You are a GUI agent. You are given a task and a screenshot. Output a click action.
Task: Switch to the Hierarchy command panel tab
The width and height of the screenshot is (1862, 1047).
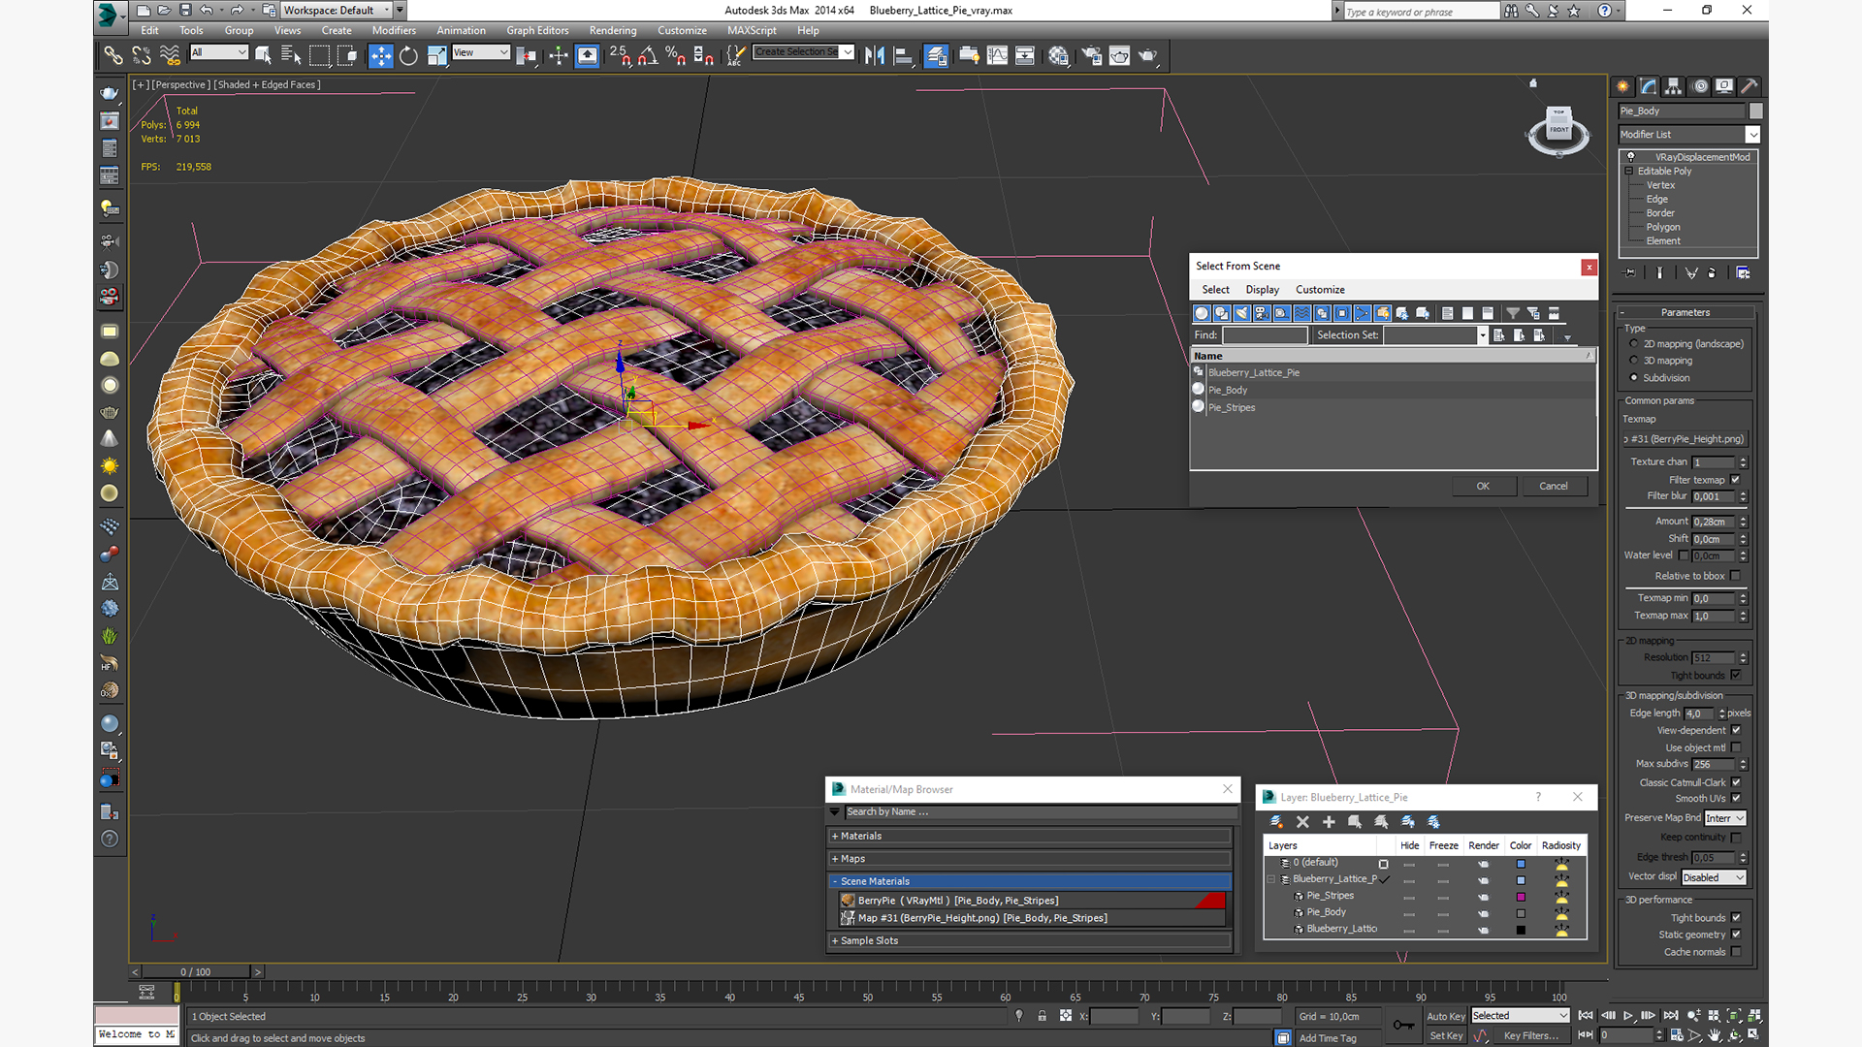click(x=1674, y=86)
